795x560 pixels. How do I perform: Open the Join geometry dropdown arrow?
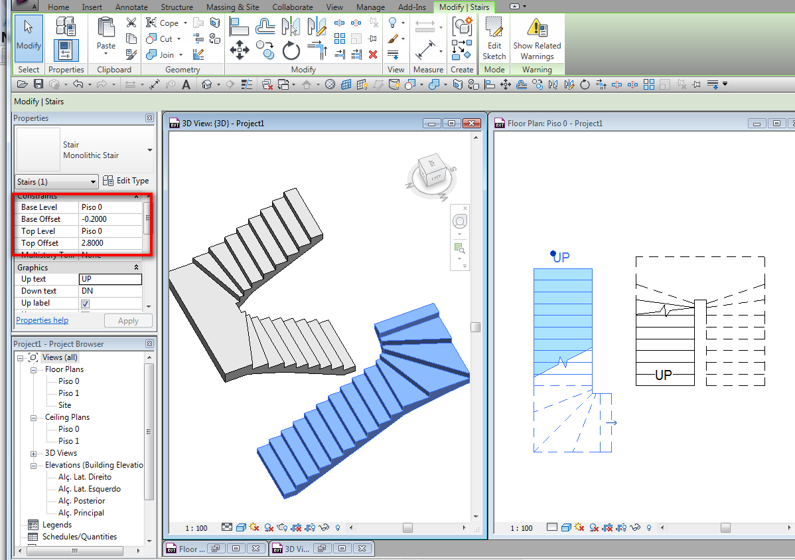pyautogui.click(x=181, y=55)
